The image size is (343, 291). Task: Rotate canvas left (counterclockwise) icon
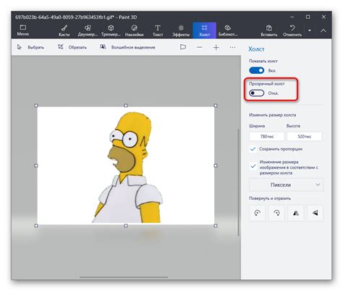click(258, 213)
